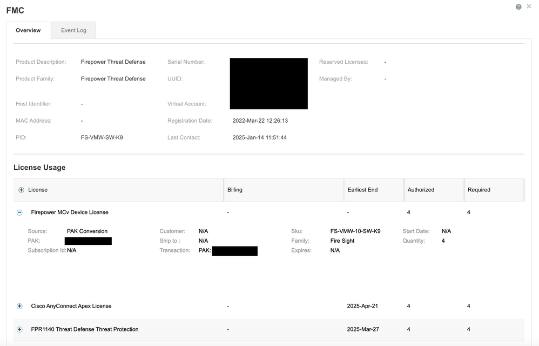Open the help question mark icon

(x=518, y=7)
